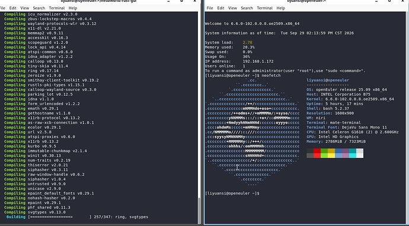Click 'rustls-pki-types v1.15.1' line
409x226 pixels.
[44, 85]
